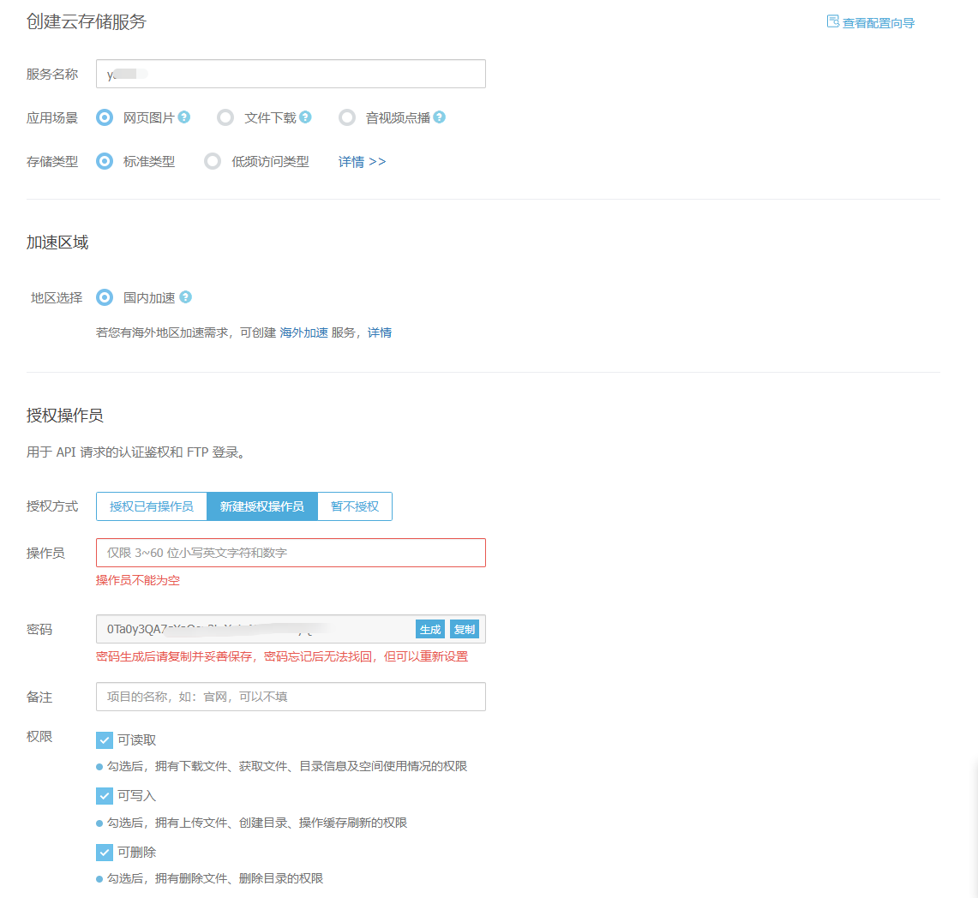978x898 pixels.
Task: Click the 查看配置向导 guide icon
Action: pyautogui.click(x=832, y=21)
